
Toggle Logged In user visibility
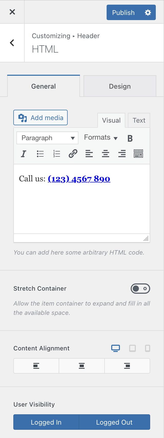(46, 422)
